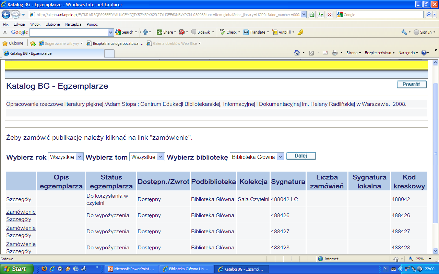Click the Windows Start button
This screenshot has width=439, height=274.
(x=17, y=269)
